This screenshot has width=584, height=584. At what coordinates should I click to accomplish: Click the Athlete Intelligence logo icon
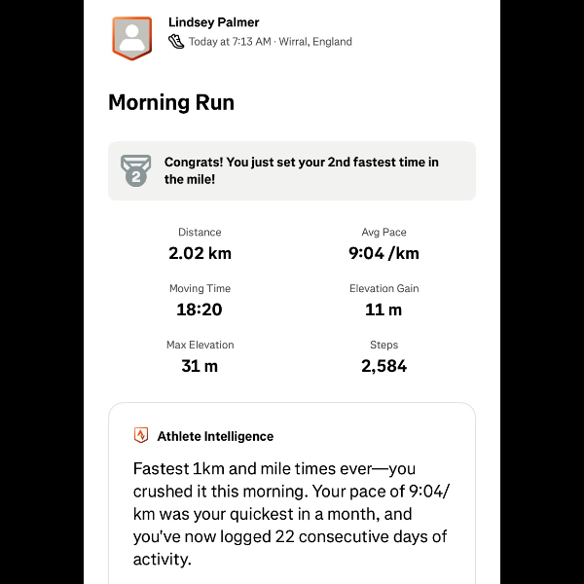141,436
